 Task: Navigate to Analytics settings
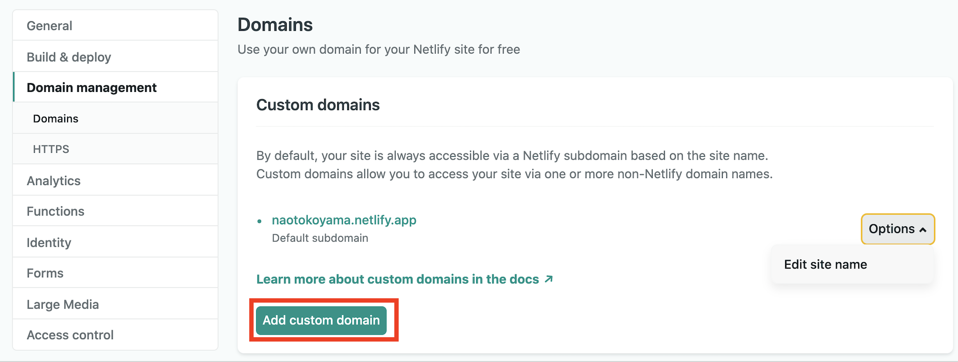point(54,181)
